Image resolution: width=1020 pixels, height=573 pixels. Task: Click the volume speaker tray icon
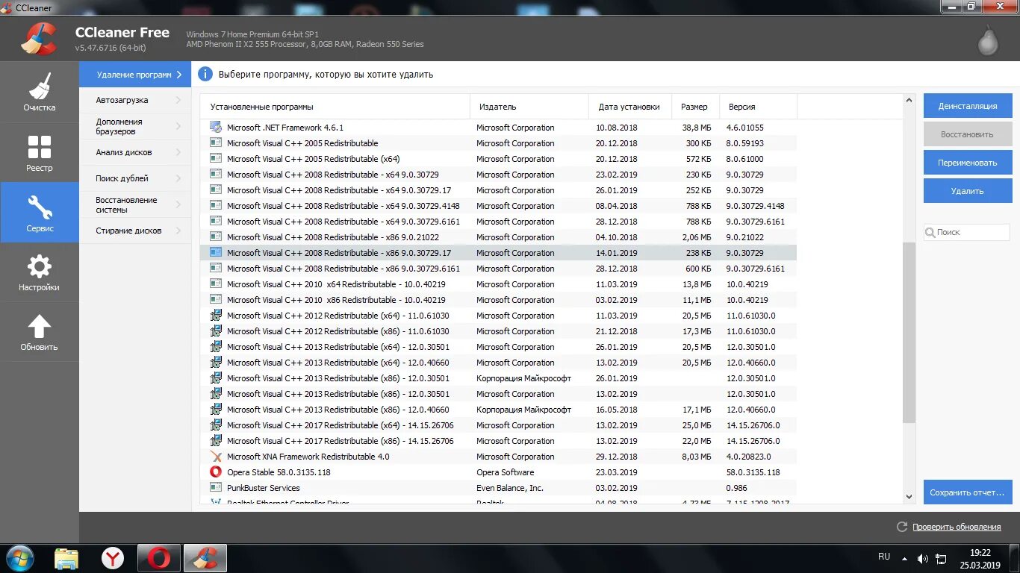coord(923,558)
